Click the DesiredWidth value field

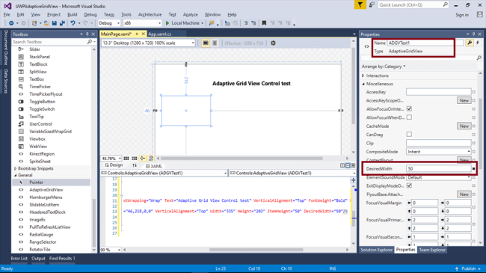(439, 169)
